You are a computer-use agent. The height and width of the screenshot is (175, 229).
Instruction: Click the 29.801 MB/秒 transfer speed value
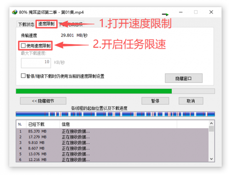click(74, 35)
